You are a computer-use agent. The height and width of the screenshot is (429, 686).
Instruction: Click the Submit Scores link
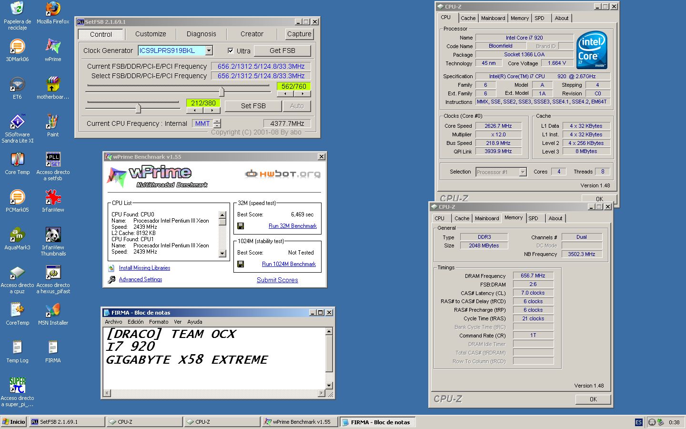click(x=277, y=280)
